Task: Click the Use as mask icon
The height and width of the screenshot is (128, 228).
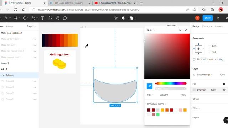Action: pos(124,18)
